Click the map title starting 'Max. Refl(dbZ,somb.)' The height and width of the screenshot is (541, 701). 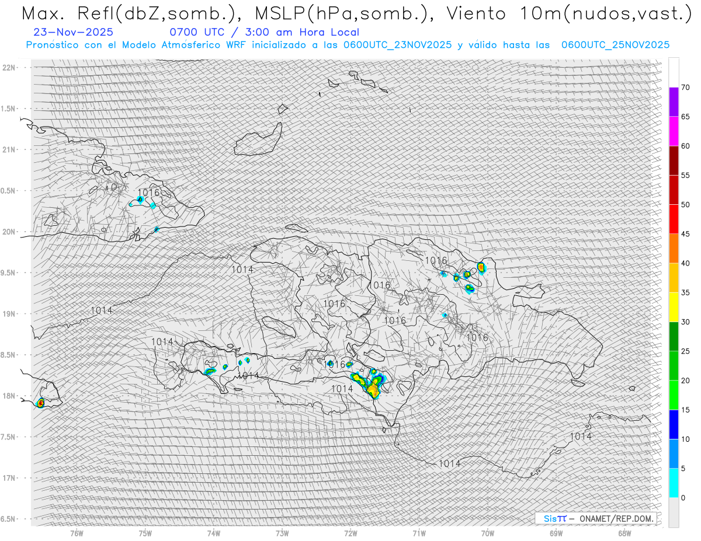356,13
